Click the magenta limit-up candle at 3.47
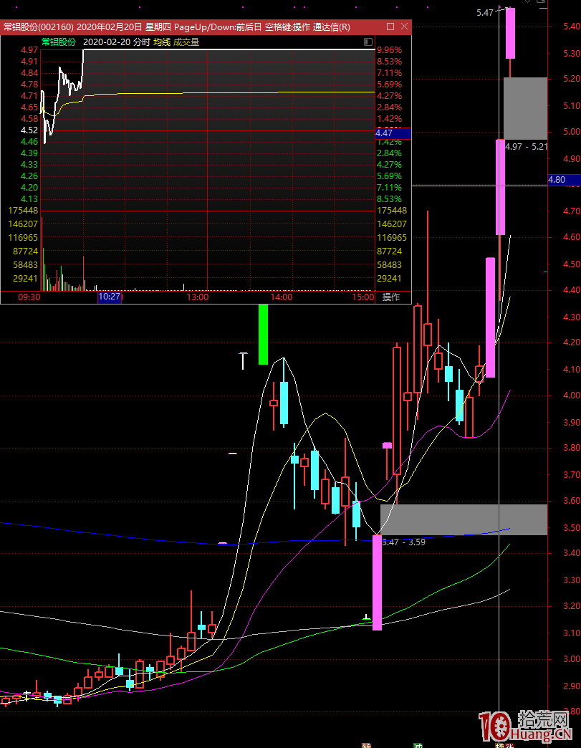The width and height of the screenshot is (581, 748). [377, 582]
